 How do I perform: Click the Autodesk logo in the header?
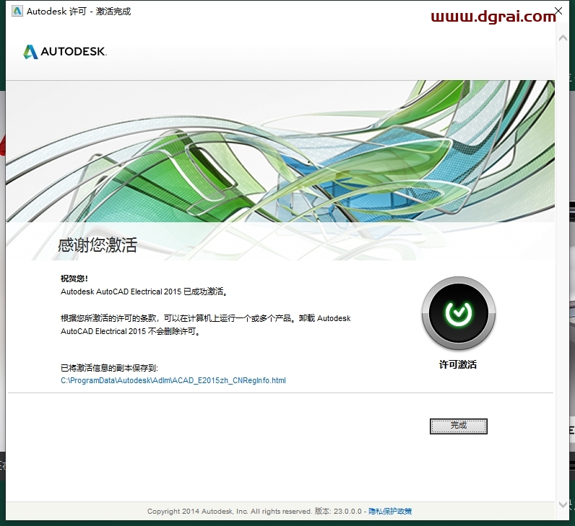point(65,52)
